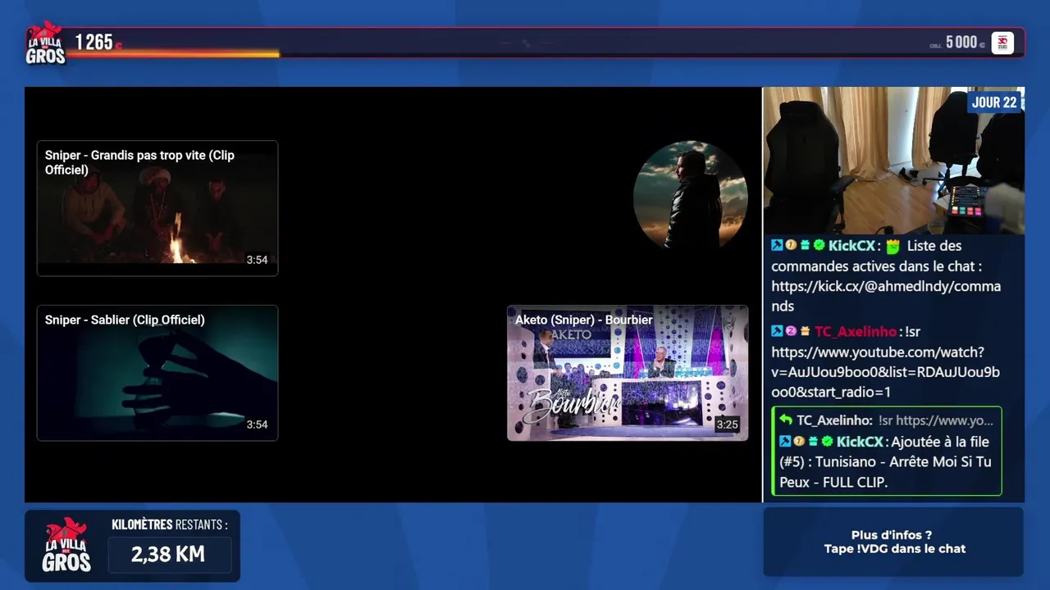1050x590 pixels.
Task: Click the JOUR 22 day badge
Action: tap(994, 102)
